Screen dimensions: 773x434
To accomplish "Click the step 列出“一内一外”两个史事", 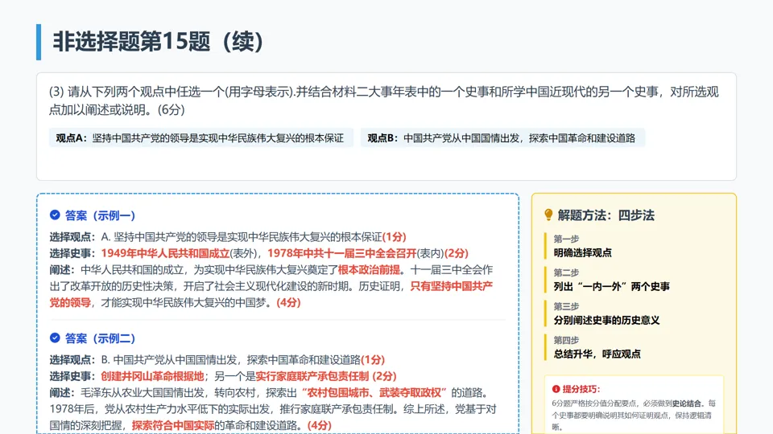I will click(x=611, y=286).
